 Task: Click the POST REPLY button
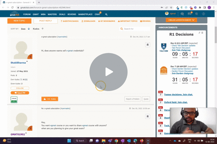(x=46, y=21)
